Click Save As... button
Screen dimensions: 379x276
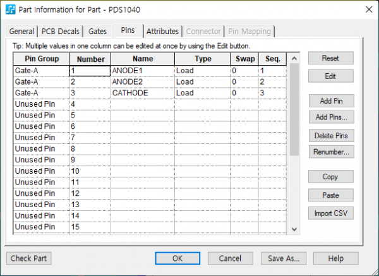pos(284,258)
